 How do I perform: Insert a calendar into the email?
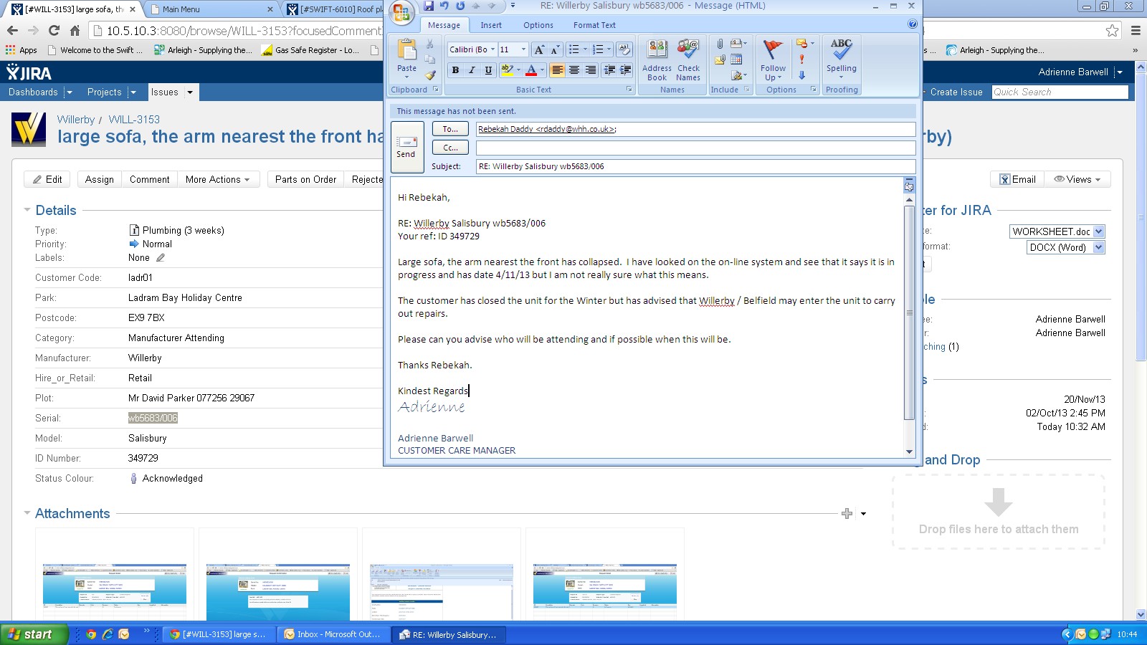click(736, 59)
